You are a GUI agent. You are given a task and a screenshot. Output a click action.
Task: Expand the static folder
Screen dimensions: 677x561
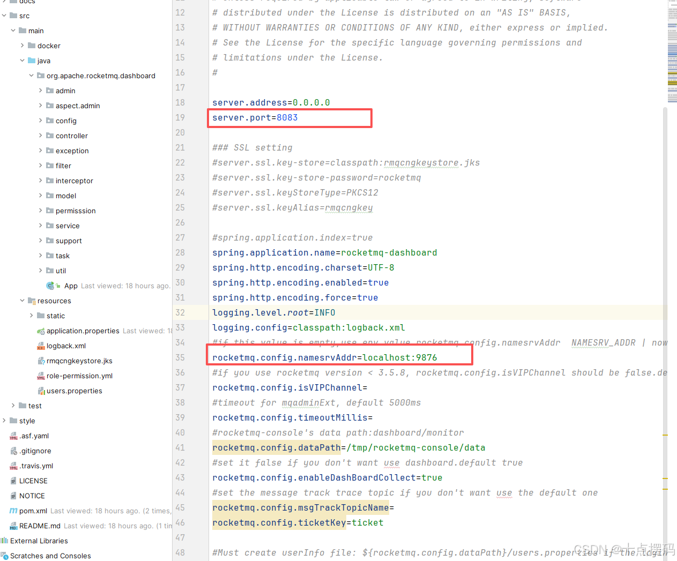pyautogui.click(x=32, y=316)
